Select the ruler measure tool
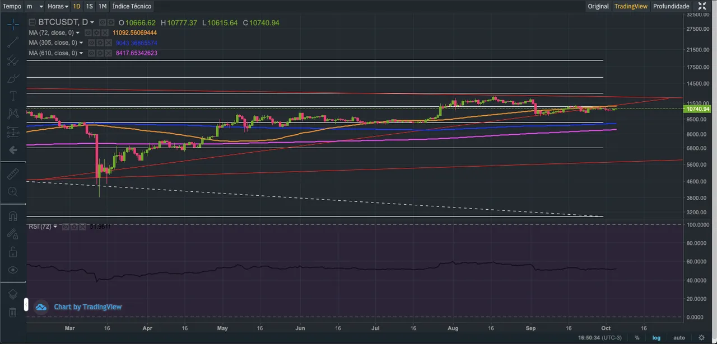Image resolution: width=717 pixels, height=344 pixels. click(13, 174)
